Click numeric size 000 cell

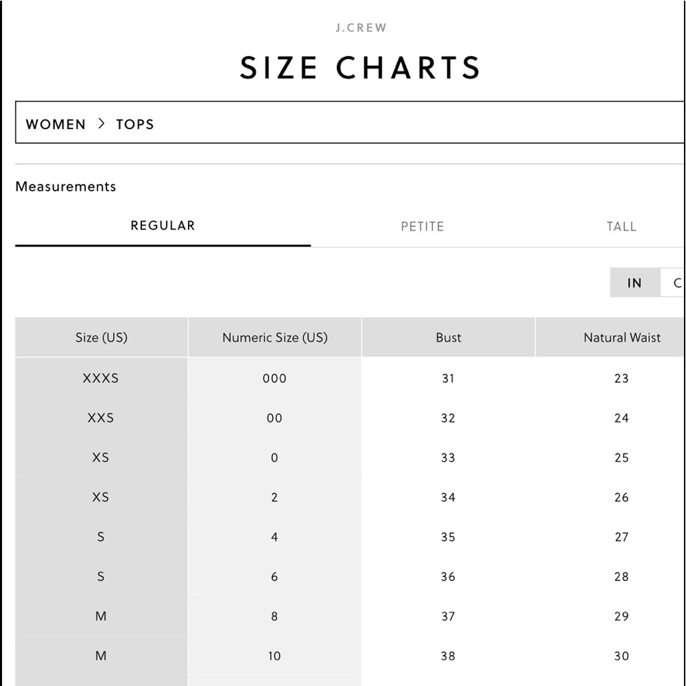(274, 379)
